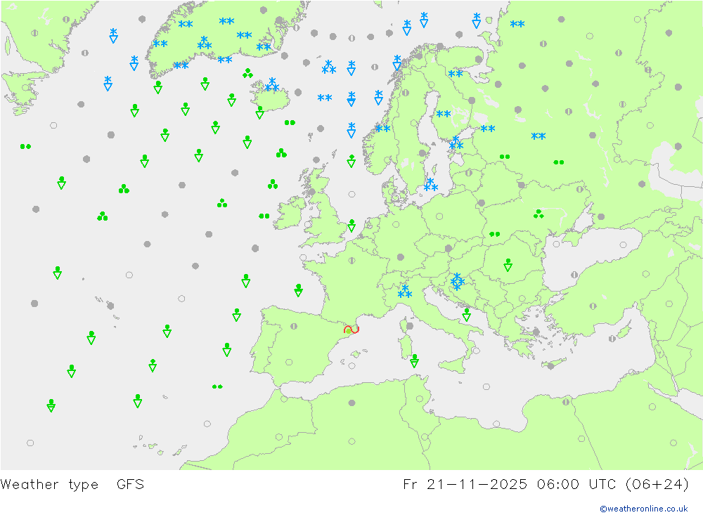The image size is (703, 515).
Task: Click the half-filled cloud circle over central France
Action: coord(351,260)
